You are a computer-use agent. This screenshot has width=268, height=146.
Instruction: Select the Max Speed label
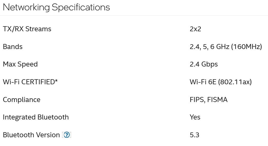(x=20, y=64)
